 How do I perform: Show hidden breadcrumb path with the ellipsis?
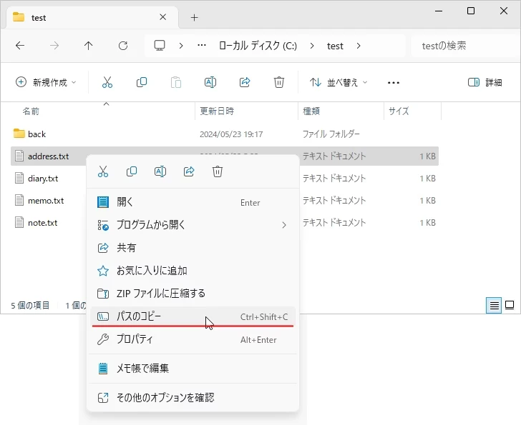pos(202,46)
